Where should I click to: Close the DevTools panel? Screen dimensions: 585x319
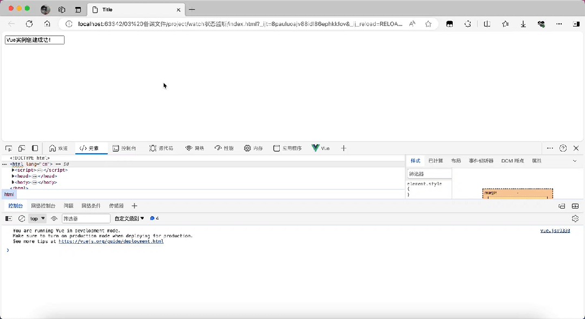576,148
